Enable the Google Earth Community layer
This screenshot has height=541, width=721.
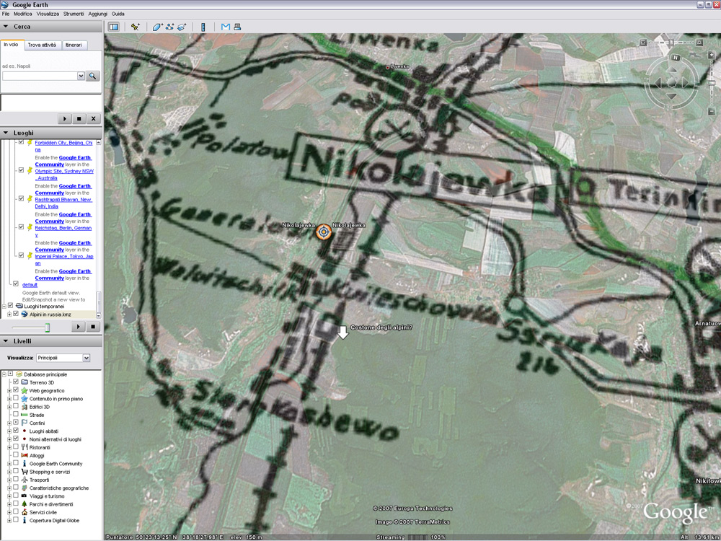coord(16,463)
